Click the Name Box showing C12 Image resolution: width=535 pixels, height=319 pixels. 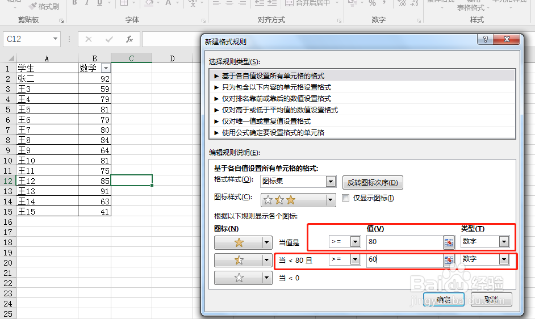tap(28, 39)
